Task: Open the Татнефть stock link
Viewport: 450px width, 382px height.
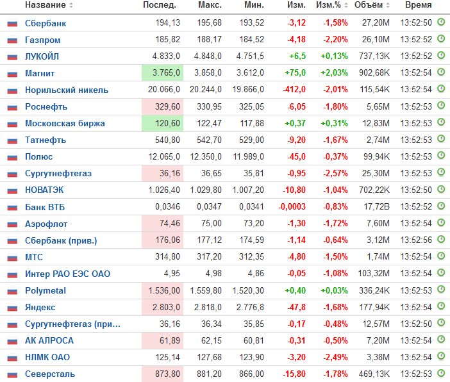Action: coord(46,140)
